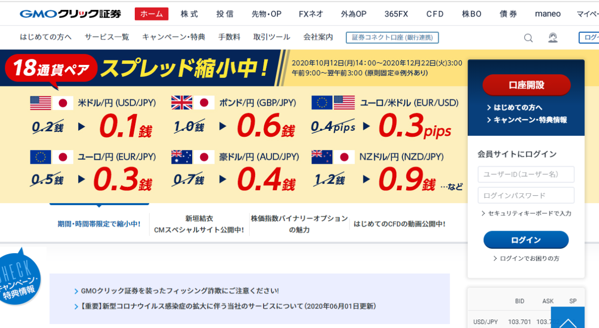Click the ログインパスワード input field
The image size is (599, 328).
(x=526, y=195)
